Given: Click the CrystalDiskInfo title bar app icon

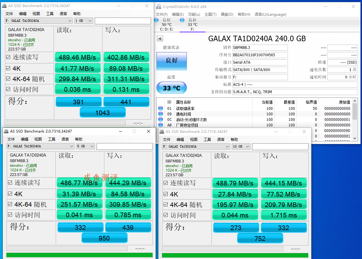Looking at the screenshot, I should 159,6.
